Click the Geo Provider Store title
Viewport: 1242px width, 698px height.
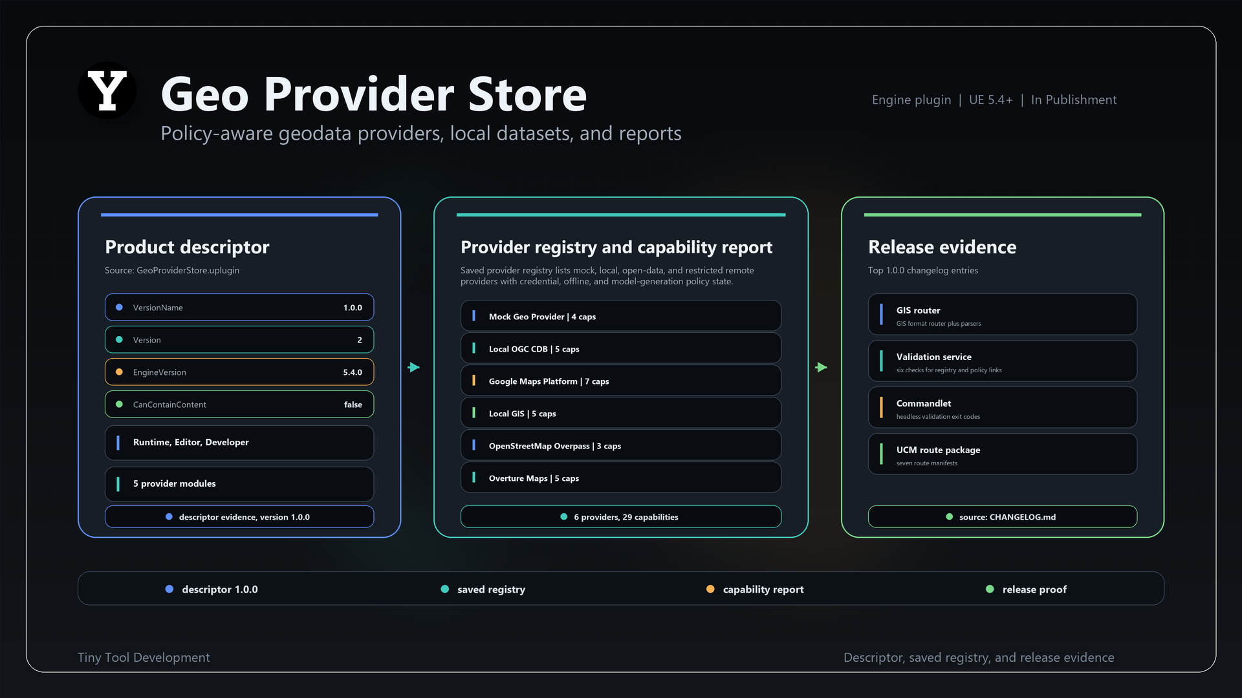(x=374, y=94)
